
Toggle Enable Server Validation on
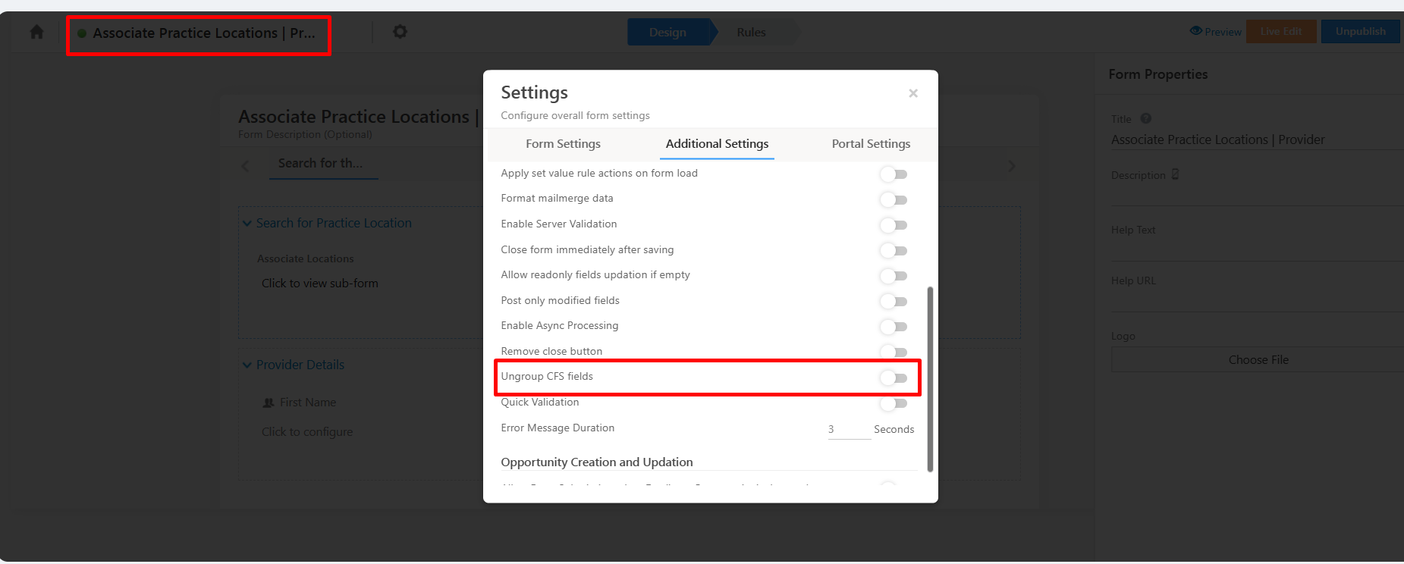[894, 225]
